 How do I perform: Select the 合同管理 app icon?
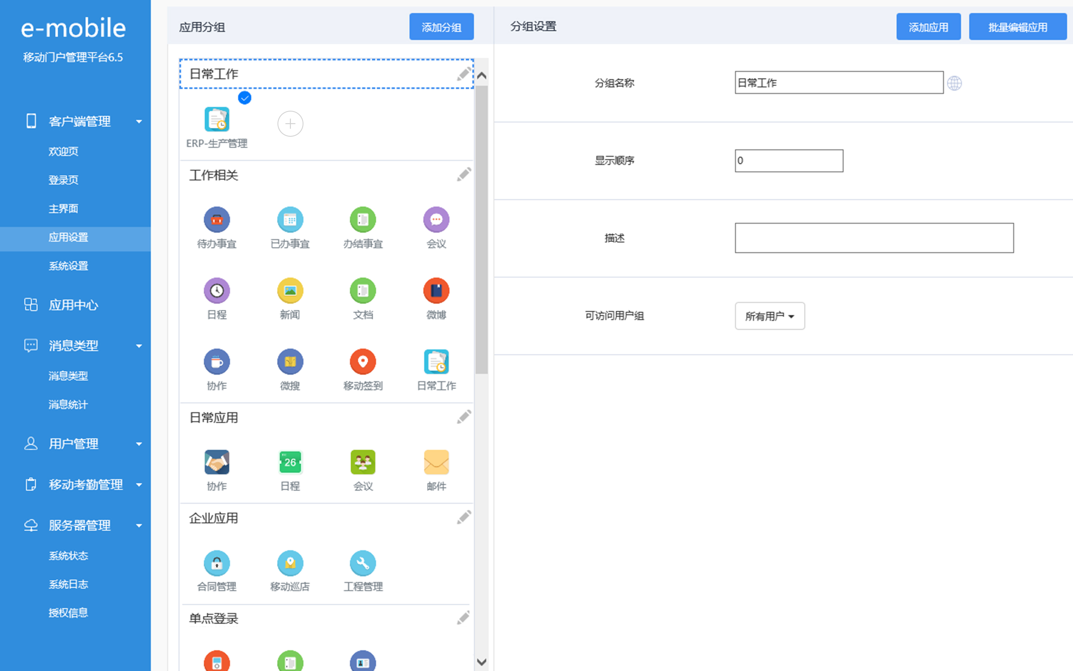(217, 563)
